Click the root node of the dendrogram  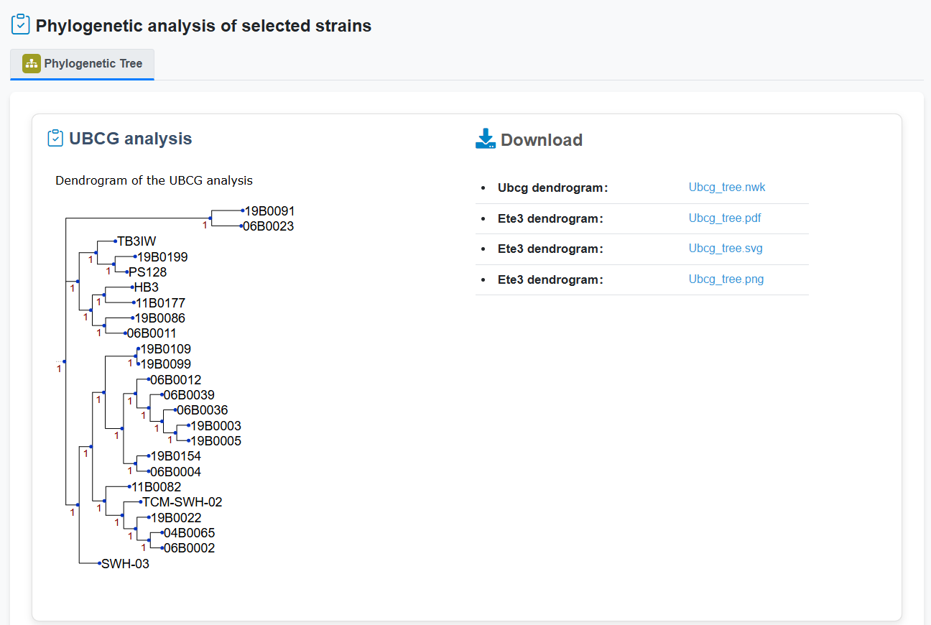pyautogui.click(x=65, y=361)
